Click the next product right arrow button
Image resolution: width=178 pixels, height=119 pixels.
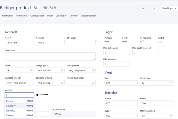coord(154,8)
